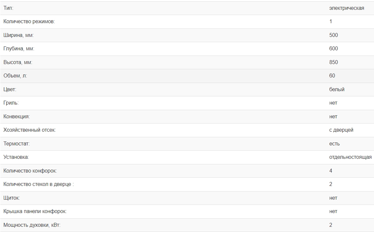Click the "Крышка панели конфорок:" label
The image size is (374, 232).
pyautogui.click(x=35, y=211)
